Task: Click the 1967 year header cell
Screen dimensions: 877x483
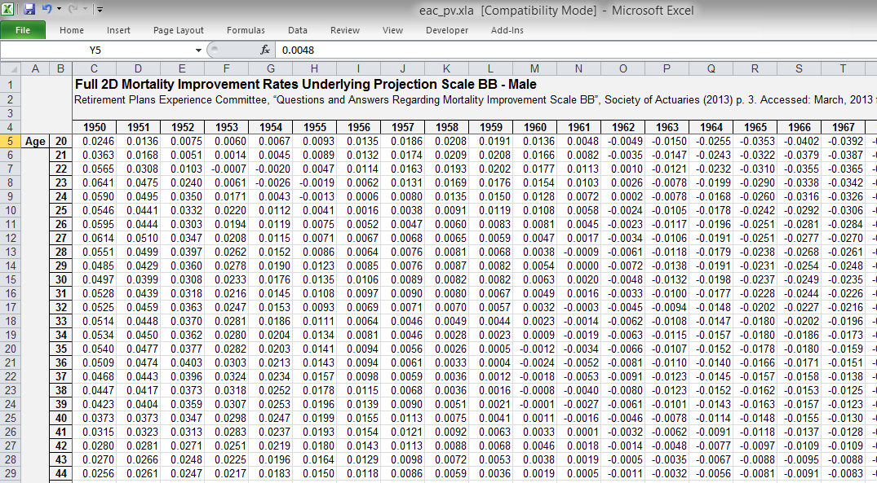Action: tap(843, 127)
